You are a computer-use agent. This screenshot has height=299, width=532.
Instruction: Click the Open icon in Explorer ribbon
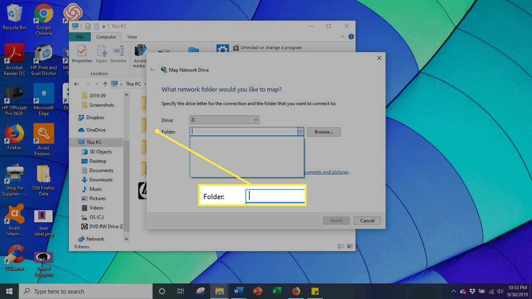[102, 54]
